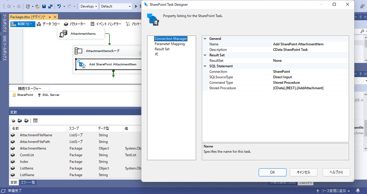Click the Navigate Backward arrow in toolbar
Viewport: 367px width, 194px height.
[9, 6]
